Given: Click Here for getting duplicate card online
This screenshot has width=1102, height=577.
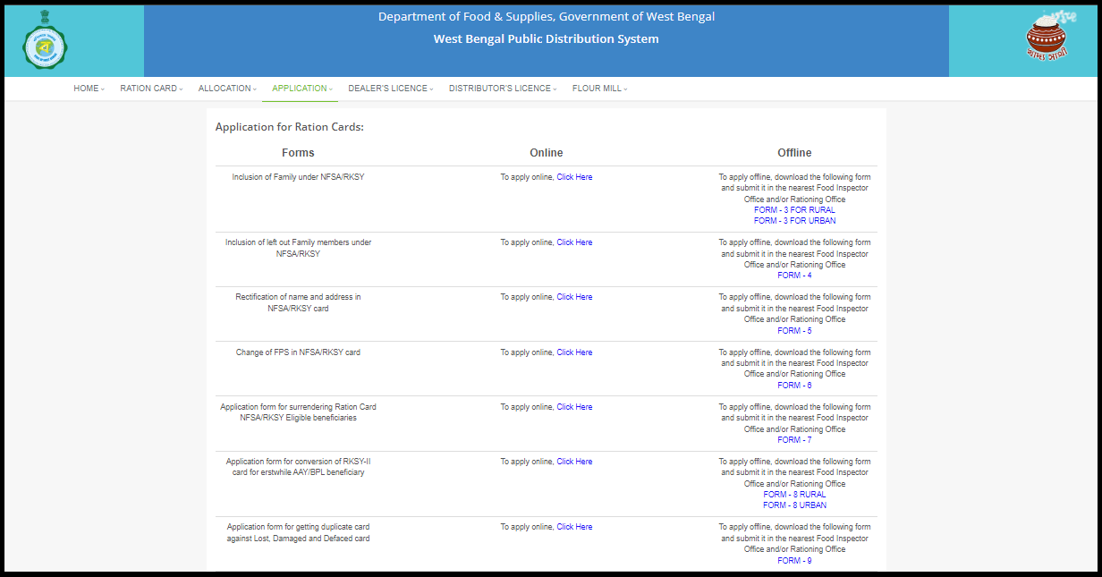Looking at the screenshot, I should click(x=574, y=527).
